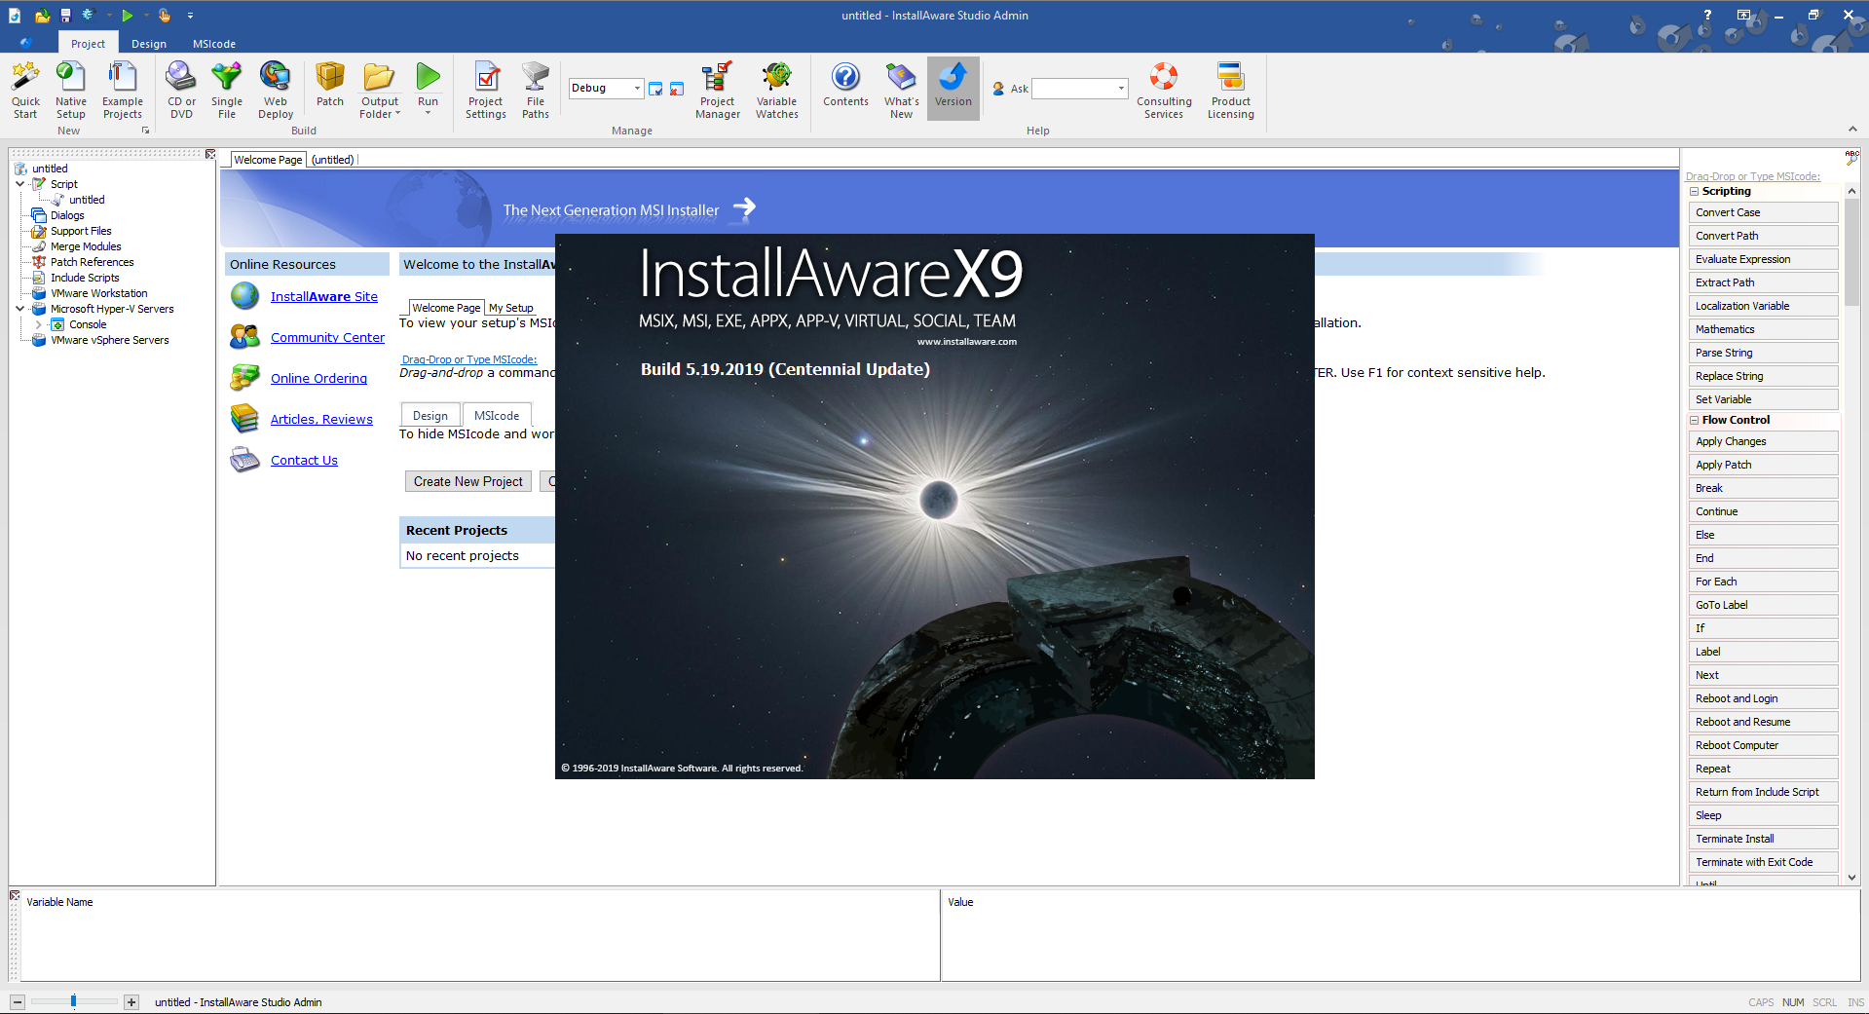Image resolution: width=1869 pixels, height=1014 pixels.
Task: Open help Contents
Action: click(845, 85)
